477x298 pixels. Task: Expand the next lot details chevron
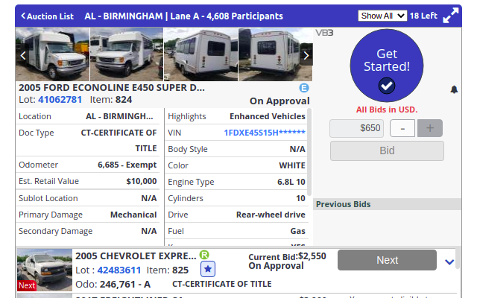[x=449, y=261]
